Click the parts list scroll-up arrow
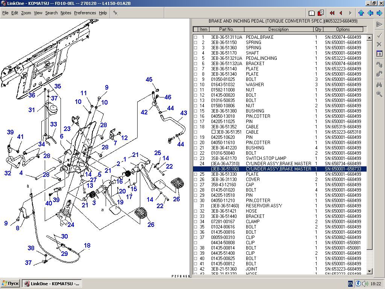The width and height of the screenshot is (385, 289). 369,38
